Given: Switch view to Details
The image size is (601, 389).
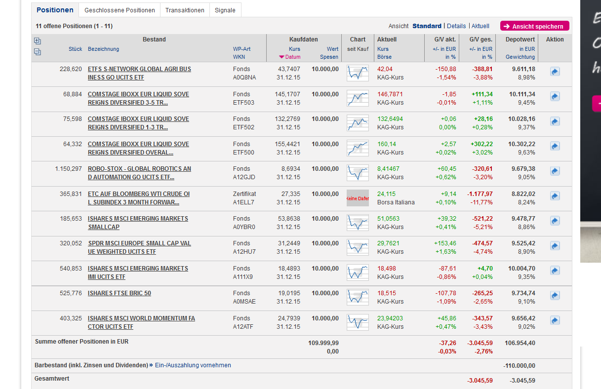Looking at the screenshot, I should click(x=456, y=26).
